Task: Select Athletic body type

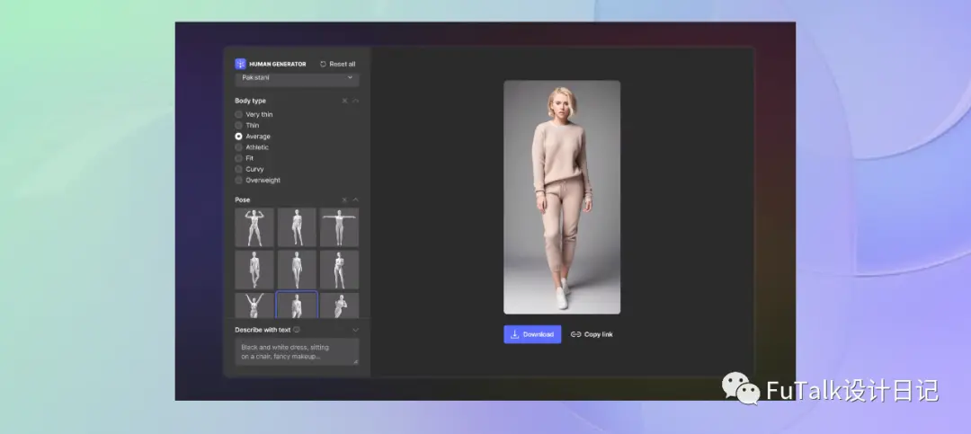Action: (x=252, y=147)
